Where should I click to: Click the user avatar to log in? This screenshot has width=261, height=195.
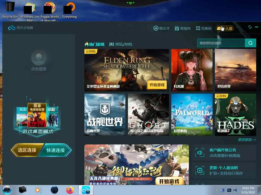click(39, 58)
